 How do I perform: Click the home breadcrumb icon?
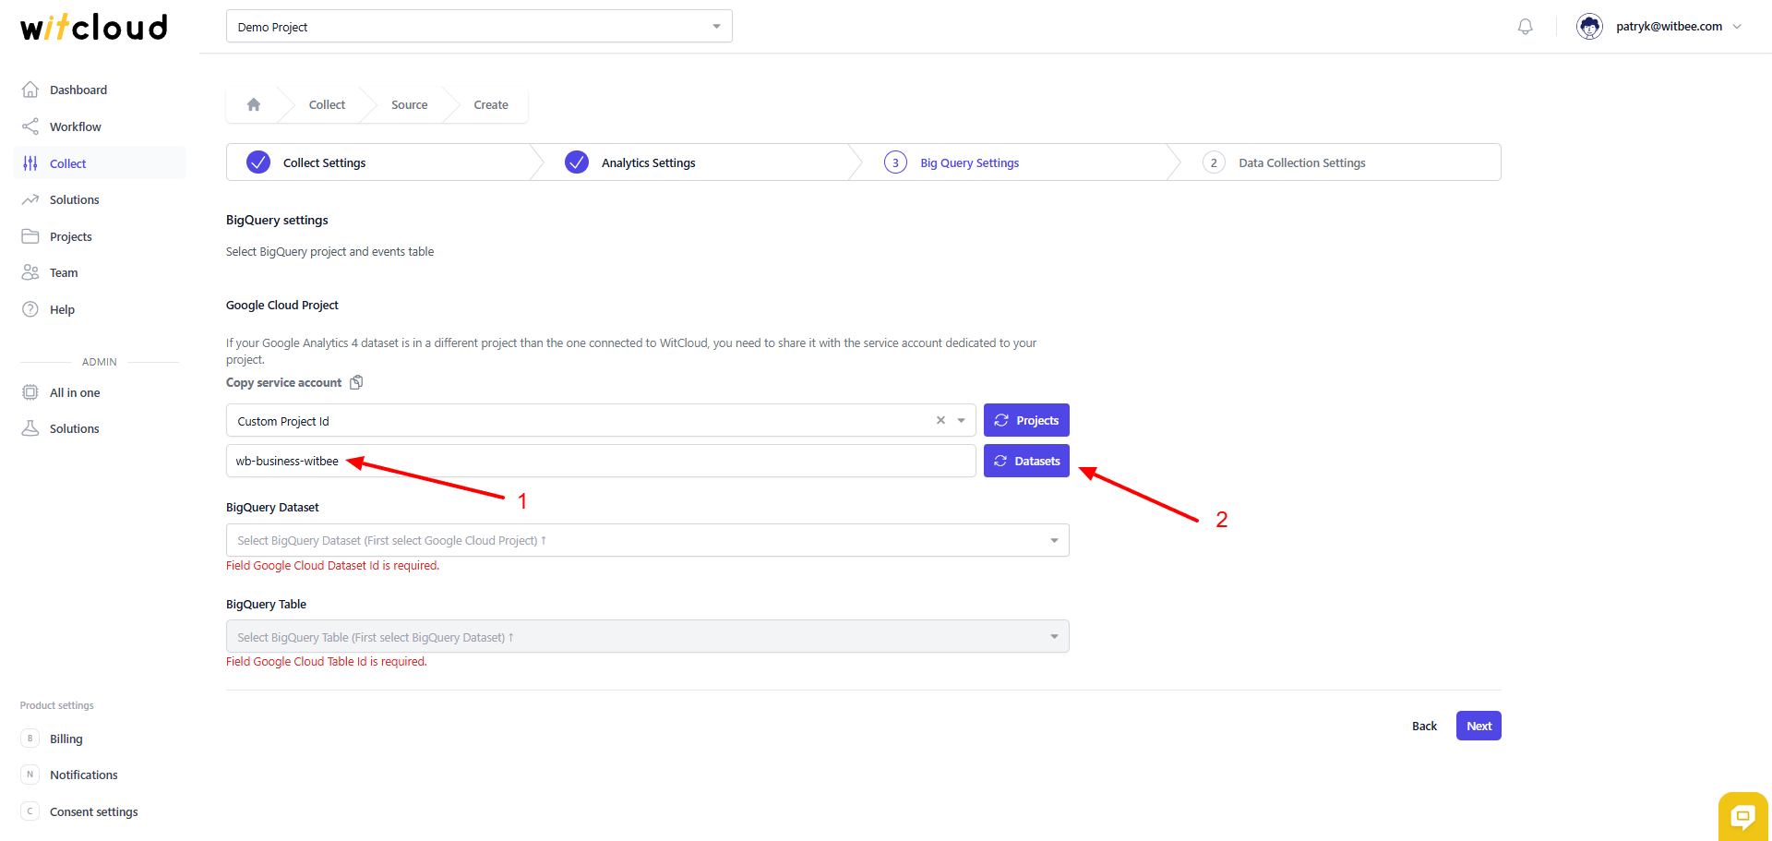[254, 105]
